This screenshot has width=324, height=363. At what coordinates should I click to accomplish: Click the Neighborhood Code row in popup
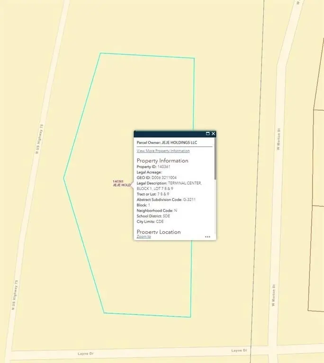pyautogui.click(x=157, y=210)
